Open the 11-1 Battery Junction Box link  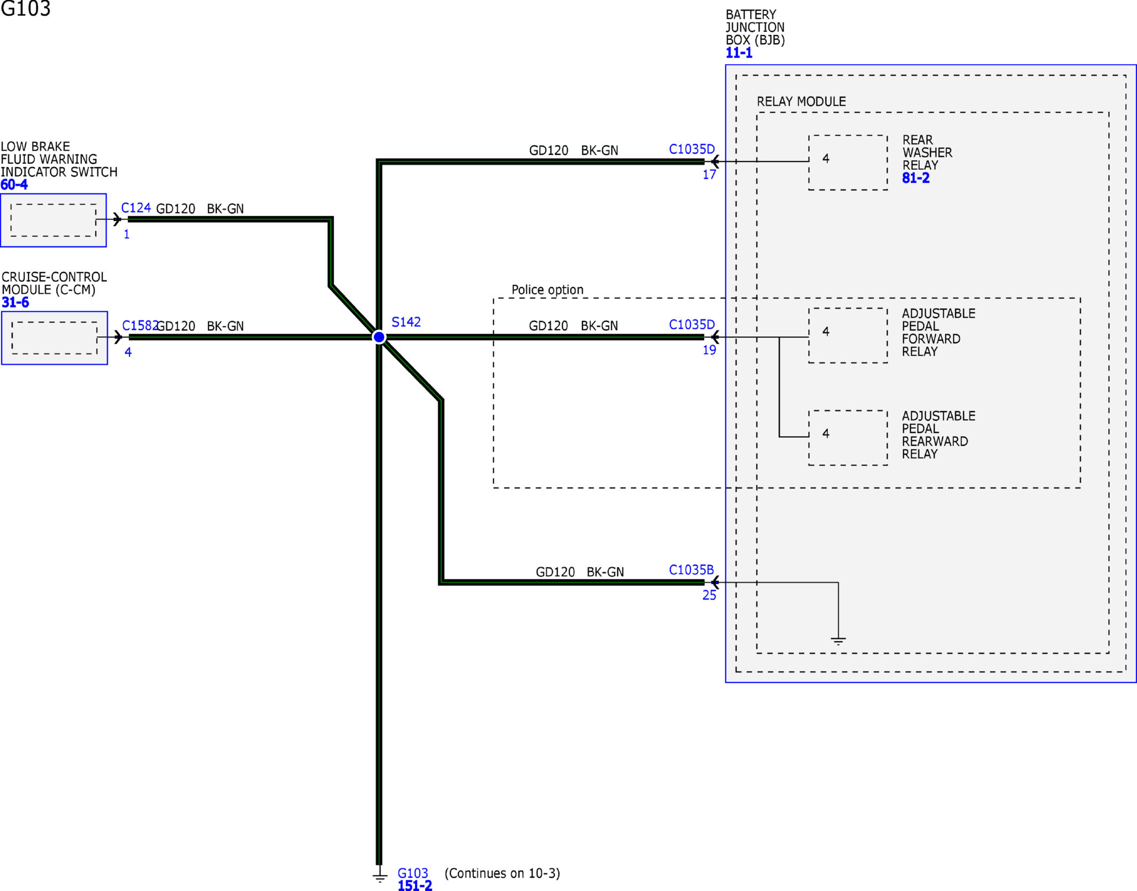[x=738, y=53]
